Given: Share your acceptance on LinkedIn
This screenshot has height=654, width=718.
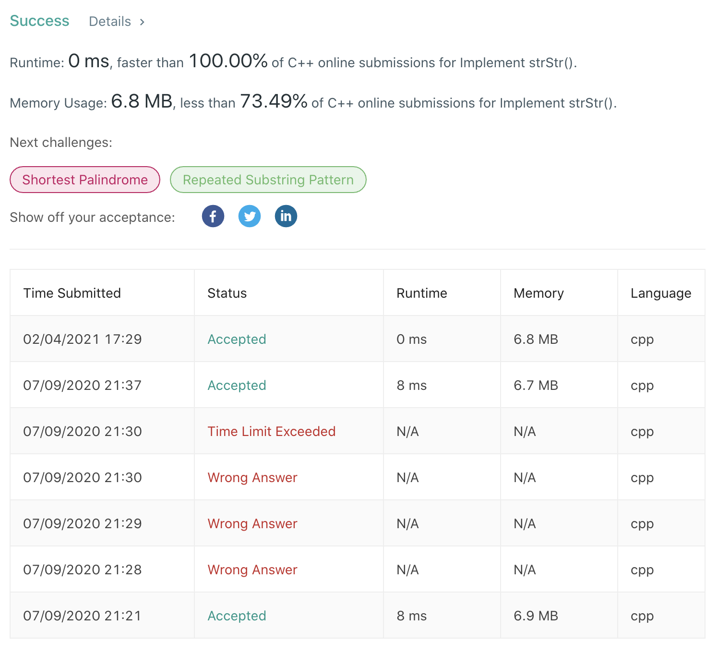Looking at the screenshot, I should [286, 216].
